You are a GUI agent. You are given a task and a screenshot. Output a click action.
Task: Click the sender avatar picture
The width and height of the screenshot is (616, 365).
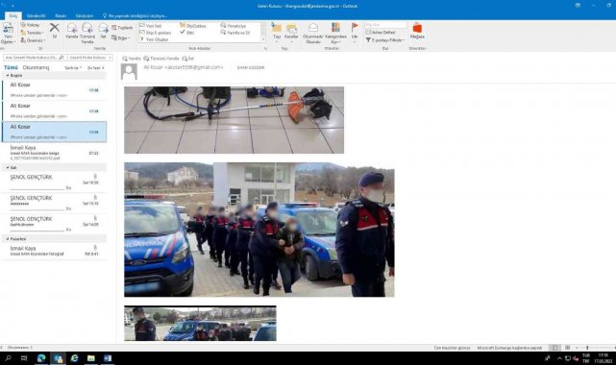pos(129,72)
